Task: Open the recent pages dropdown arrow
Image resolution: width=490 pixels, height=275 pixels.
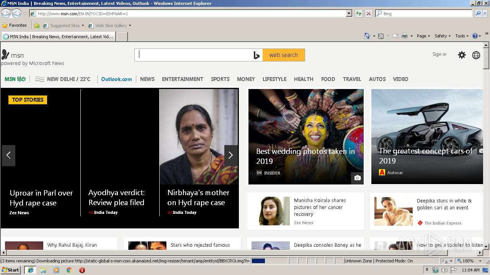Action: [x=25, y=13]
